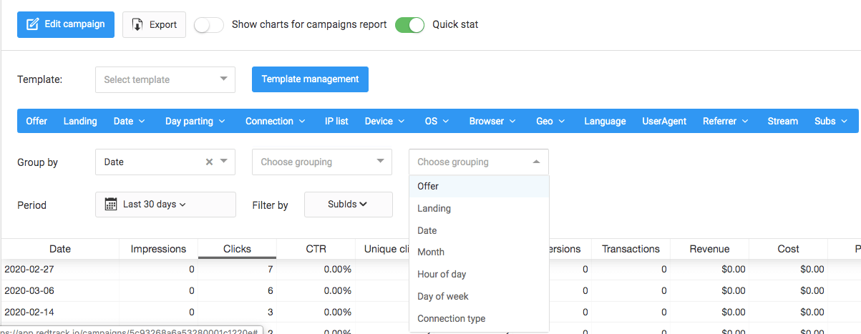Enable Show charts for campaigns report toggle
Screen dimensions: 861x334
pyautogui.click(x=209, y=25)
